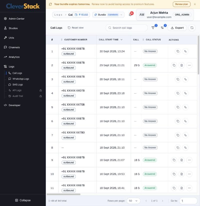
Task: Sort by the Call Start Time column
Action: coord(110,40)
